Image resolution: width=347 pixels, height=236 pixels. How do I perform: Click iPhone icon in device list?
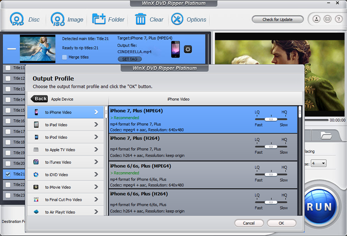[x=36, y=112]
